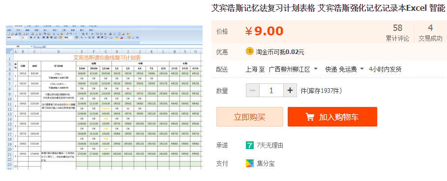This screenshot has width=447, height=181.
Task: Click the 加入购物车 button
Action: pos(332,117)
